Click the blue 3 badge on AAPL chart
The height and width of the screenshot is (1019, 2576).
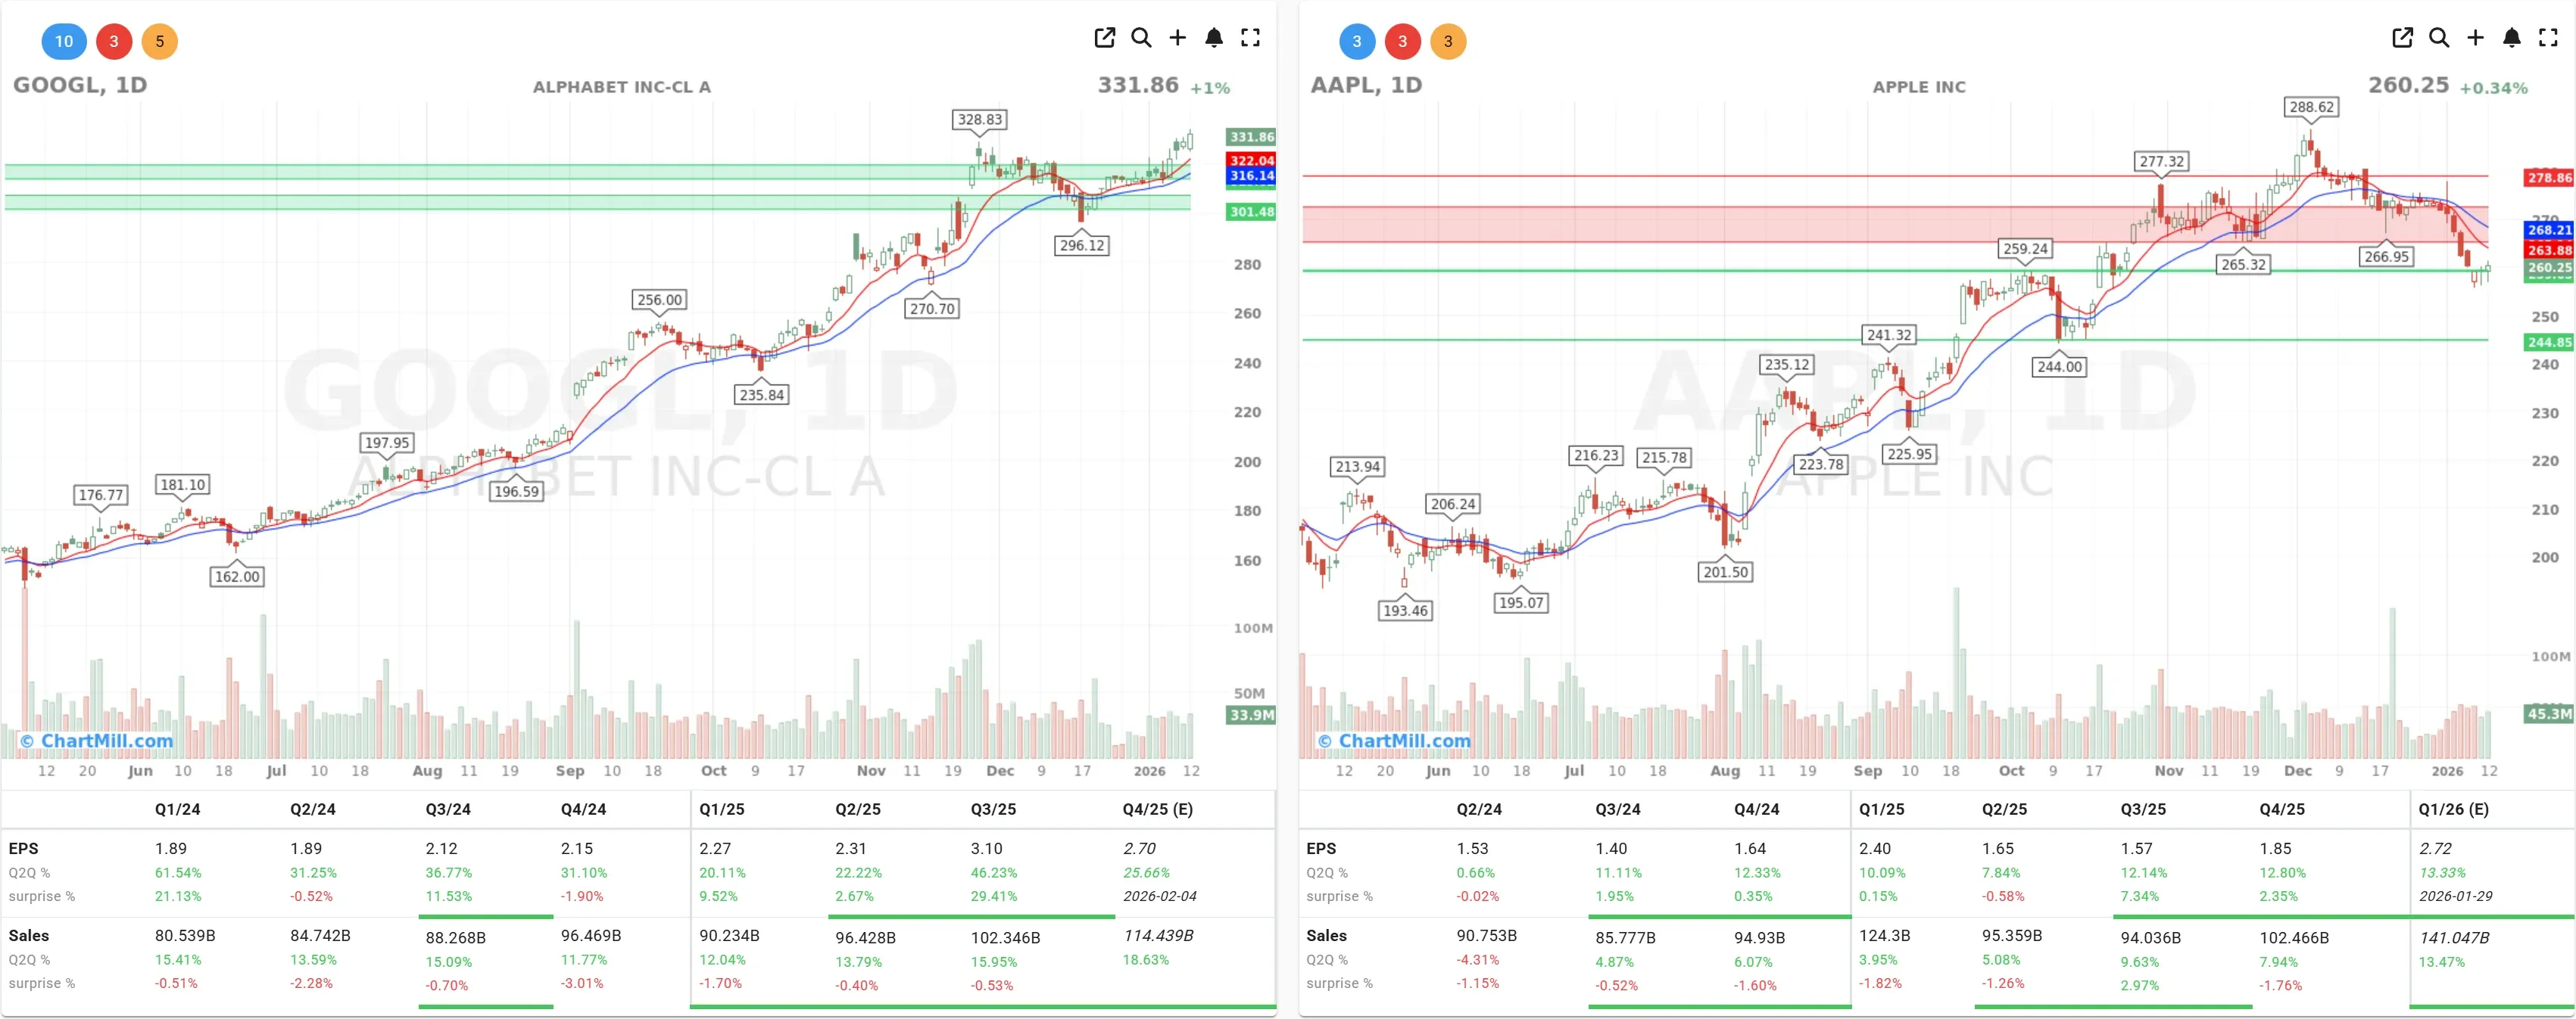click(1356, 42)
